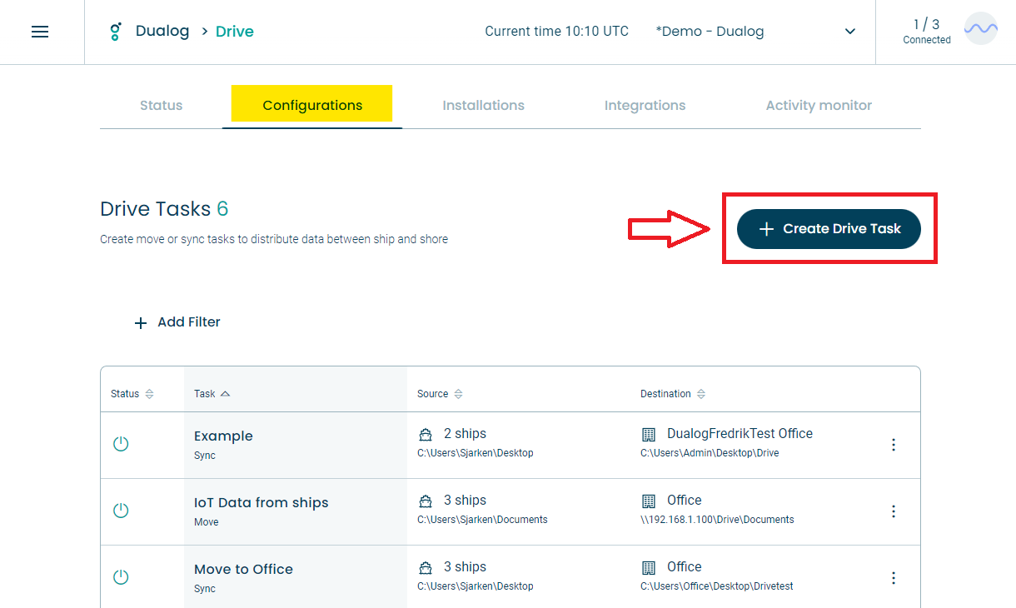Sort table by Task column
This screenshot has width=1016, height=608.
pos(212,394)
